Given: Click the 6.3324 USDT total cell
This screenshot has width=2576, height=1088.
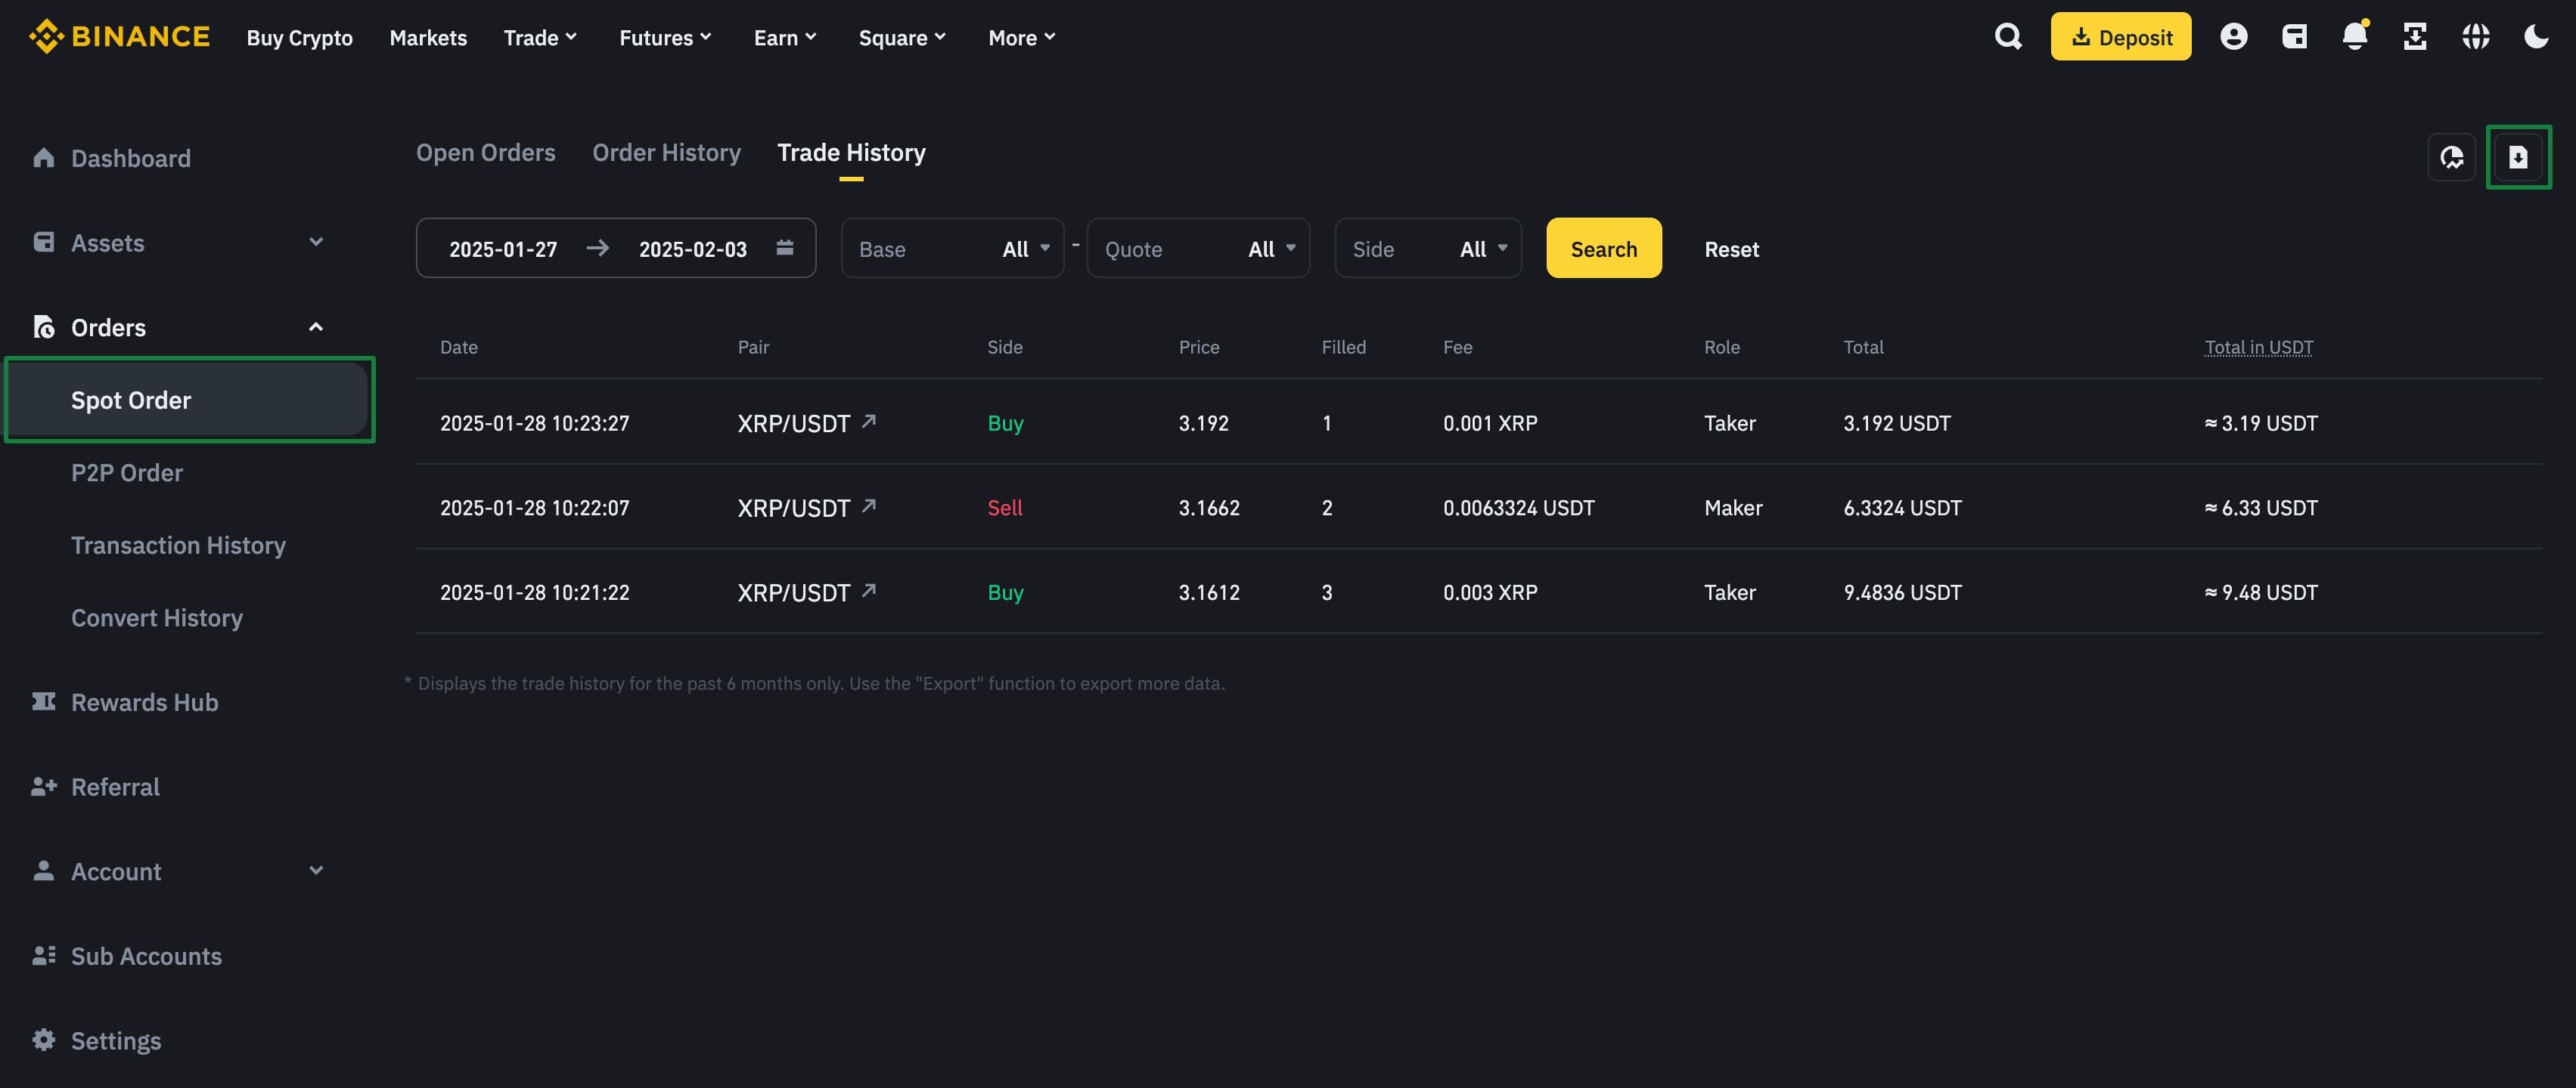Looking at the screenshot, I should click(x=1902, y=508).
